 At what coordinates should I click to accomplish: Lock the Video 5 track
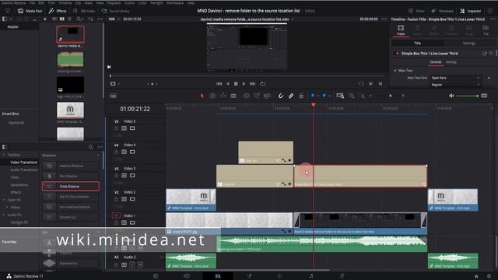[x=116, y=128]
